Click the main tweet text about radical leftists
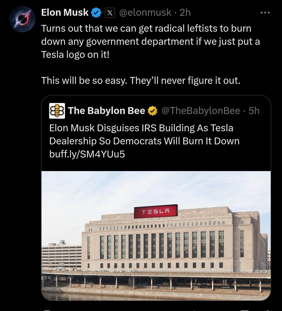Screen dimensions: 282x311 click(x=151, y=41)
